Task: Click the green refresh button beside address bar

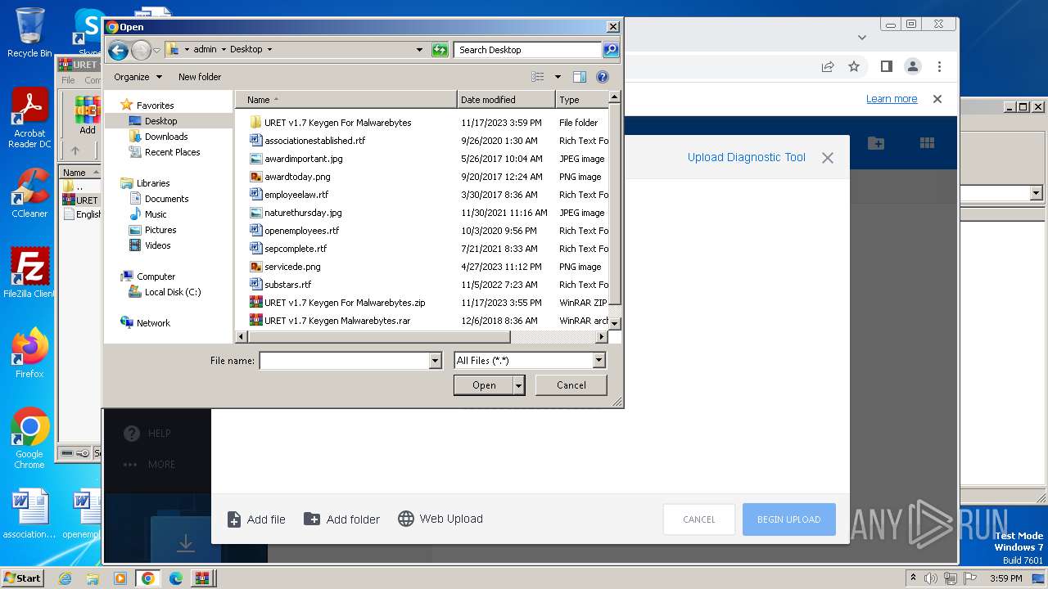Action: [x=440, y=50]
